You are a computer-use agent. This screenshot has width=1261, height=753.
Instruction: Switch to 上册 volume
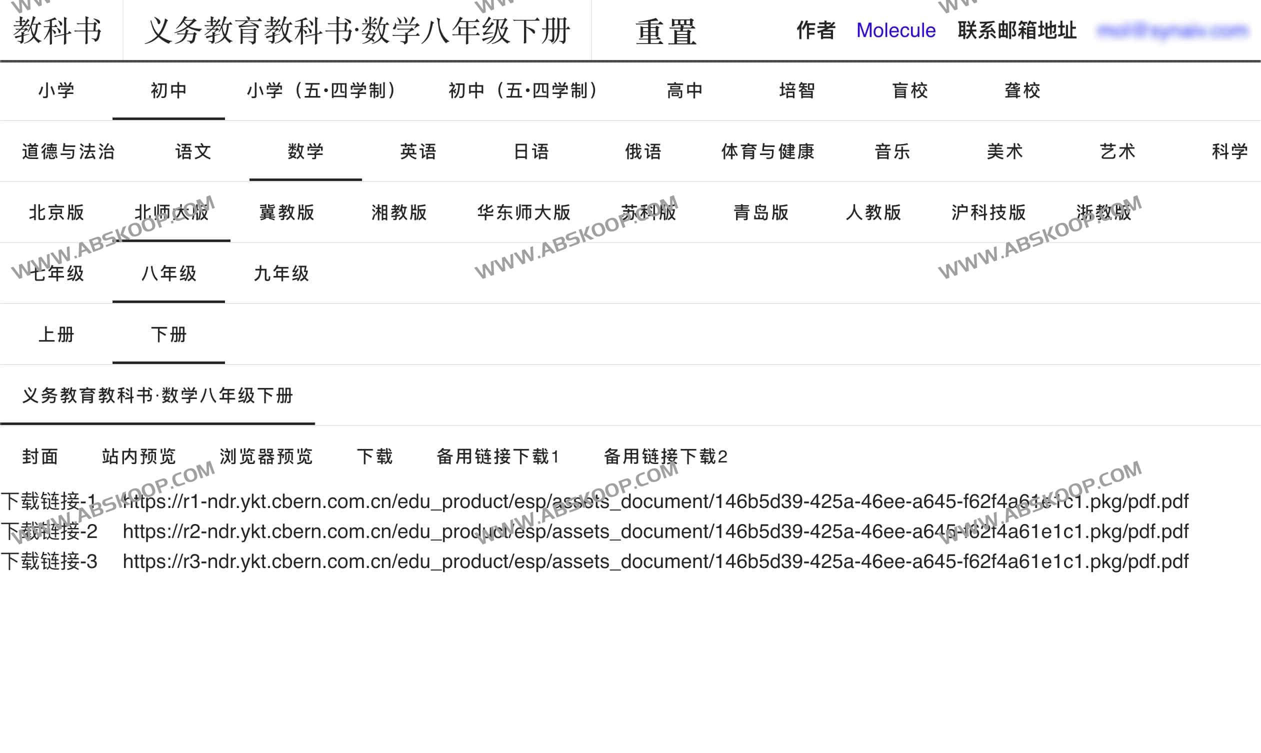click(x=56, y=335)
